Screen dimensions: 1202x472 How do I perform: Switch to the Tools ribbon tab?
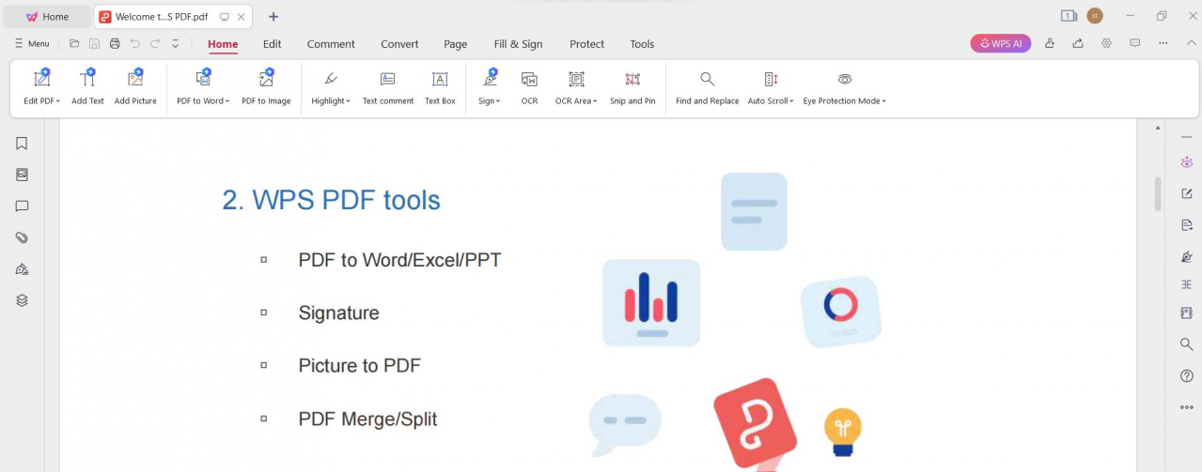[642, 44]
